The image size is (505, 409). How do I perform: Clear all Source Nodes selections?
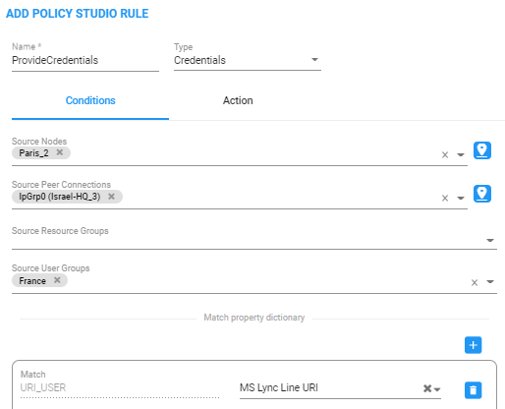pos(445,154)
